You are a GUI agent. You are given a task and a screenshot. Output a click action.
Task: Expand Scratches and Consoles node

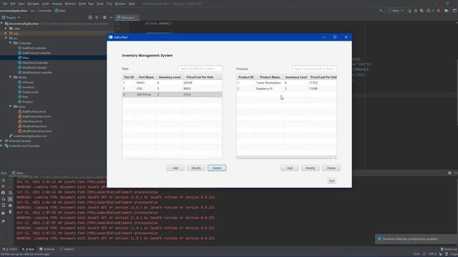point(1,146)
